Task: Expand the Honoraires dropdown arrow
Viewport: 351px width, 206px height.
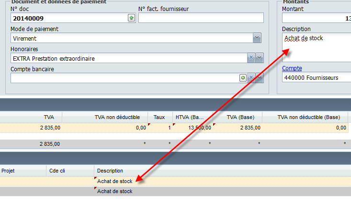Action: click(x=260, y=58)
